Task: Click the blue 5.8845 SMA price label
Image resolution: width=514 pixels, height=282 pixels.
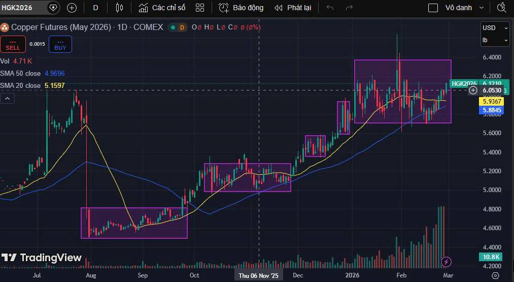Action: pos(492,110)
